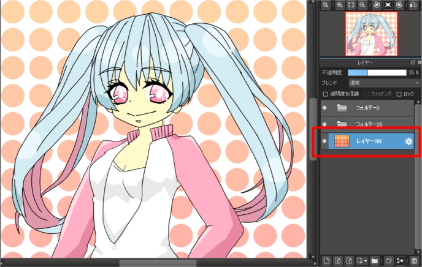Open the ブレンド mode dropdown
Viewport: 422px width, 267px height.
[x=385, y=83]
